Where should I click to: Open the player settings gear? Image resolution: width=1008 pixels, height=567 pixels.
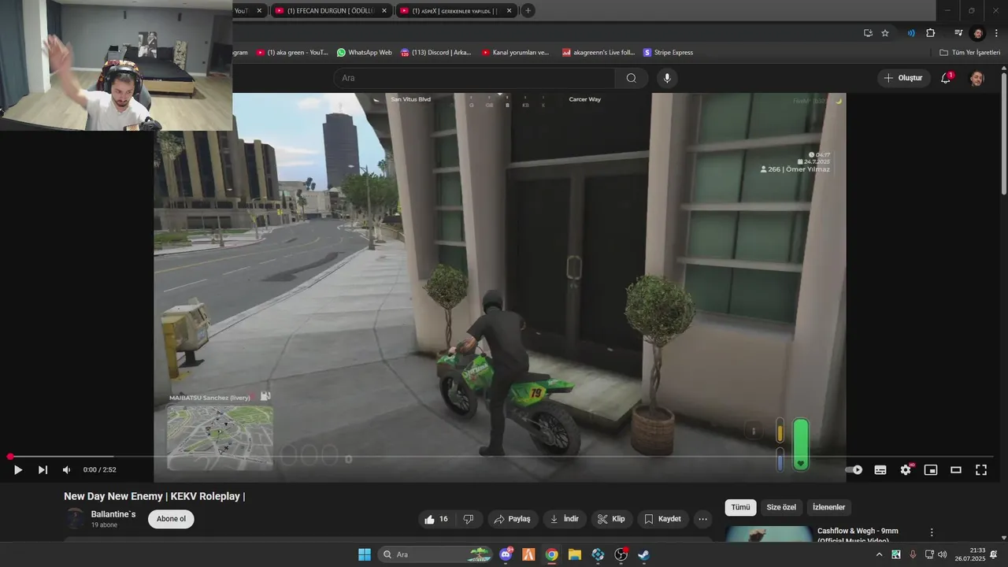coord(906,470)
